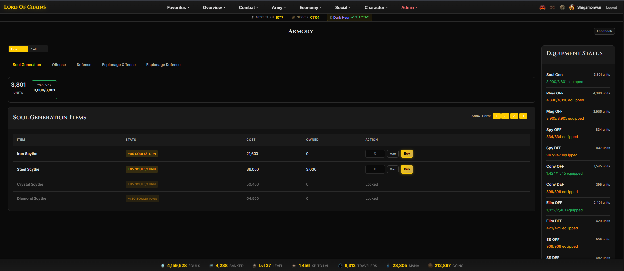Click the crate icon beside Discord

coord(552,7)
